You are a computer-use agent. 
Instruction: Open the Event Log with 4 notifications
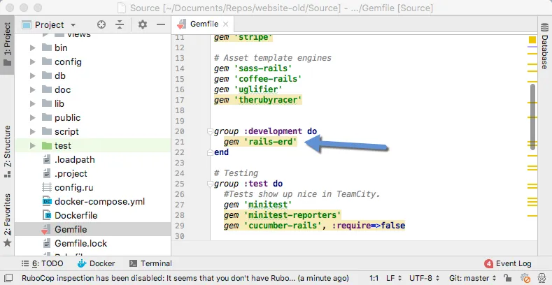pyautogui.click(x=508, y=263)
